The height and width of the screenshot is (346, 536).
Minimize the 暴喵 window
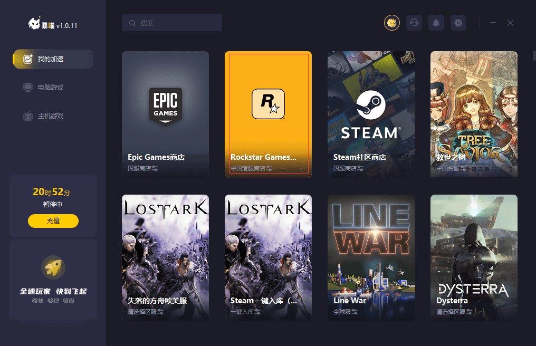point(493,23)
